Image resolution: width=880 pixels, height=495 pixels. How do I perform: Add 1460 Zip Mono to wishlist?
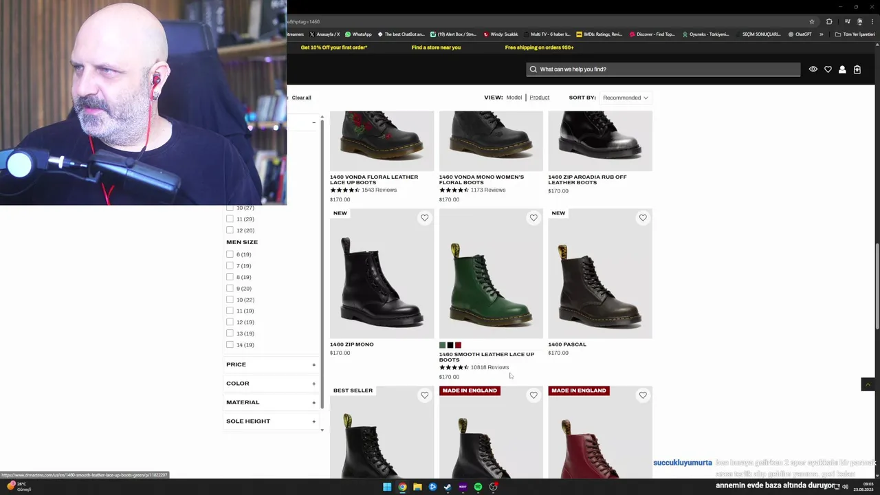[x=424, y=218]
